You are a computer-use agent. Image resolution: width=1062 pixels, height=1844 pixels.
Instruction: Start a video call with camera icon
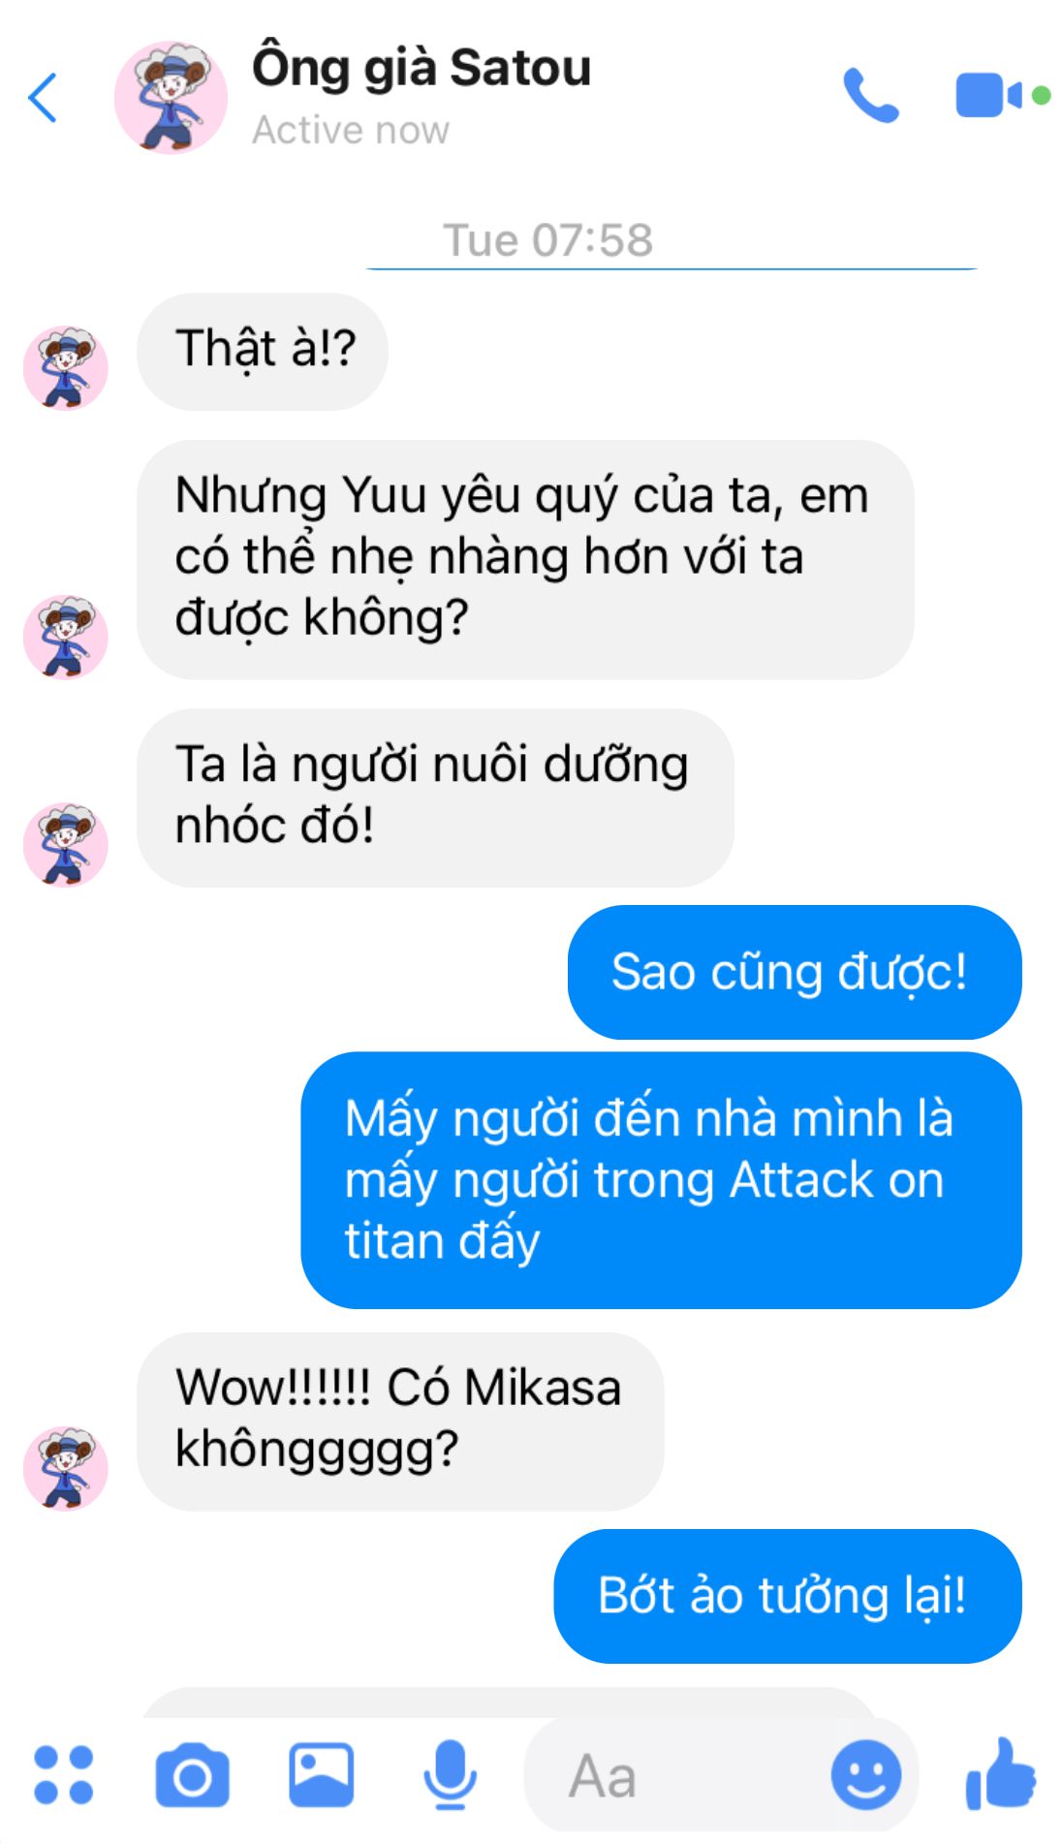coord(1002,95)
